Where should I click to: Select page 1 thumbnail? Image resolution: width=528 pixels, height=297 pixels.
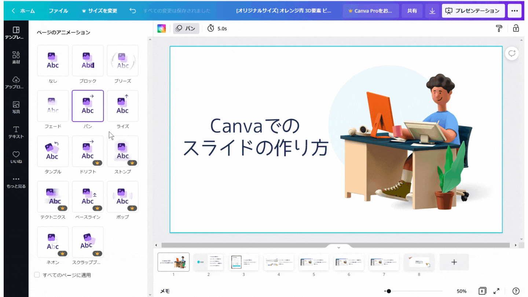point(173,262)
